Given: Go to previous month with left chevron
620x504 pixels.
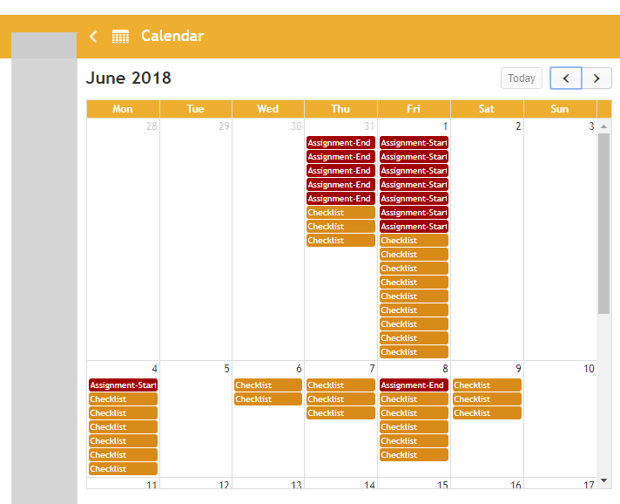Looking at the screenshot, I should pyautogui.click(x=566, y=78).
